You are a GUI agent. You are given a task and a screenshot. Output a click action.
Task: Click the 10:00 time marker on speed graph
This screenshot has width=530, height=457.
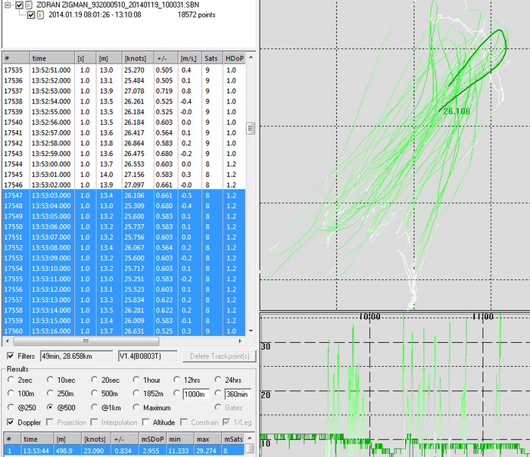coord(369,316)
